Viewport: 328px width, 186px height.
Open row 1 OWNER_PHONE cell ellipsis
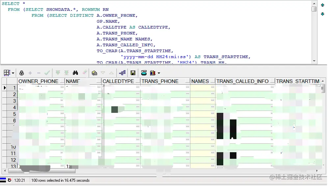click(62, 87)
